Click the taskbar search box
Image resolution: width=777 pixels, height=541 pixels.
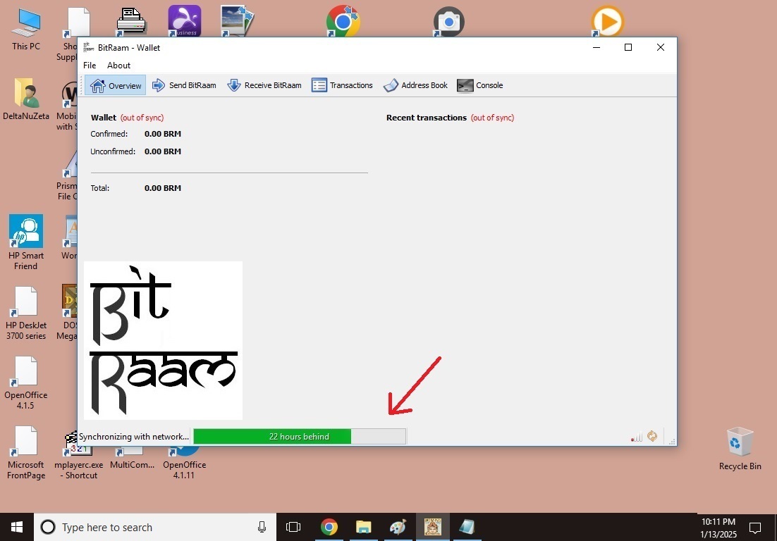[155, 527]
